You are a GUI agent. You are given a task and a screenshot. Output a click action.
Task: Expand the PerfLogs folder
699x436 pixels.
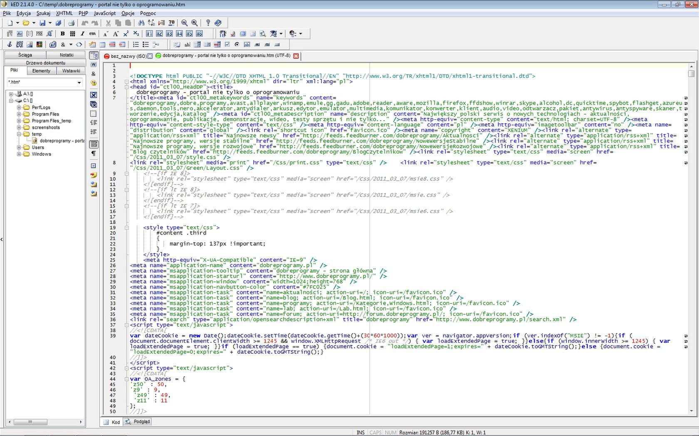19,107
